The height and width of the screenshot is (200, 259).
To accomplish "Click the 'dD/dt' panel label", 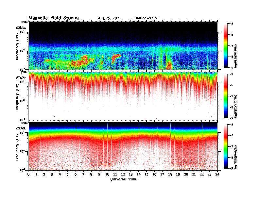I will (x=21, y=78).
